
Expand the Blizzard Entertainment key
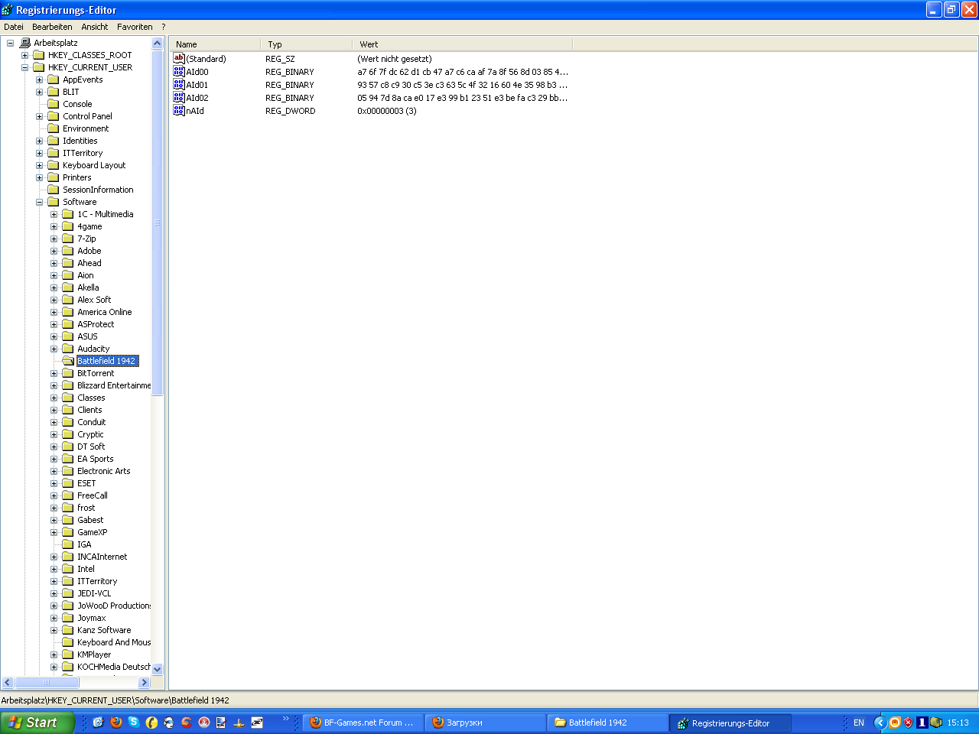(54, 385)
